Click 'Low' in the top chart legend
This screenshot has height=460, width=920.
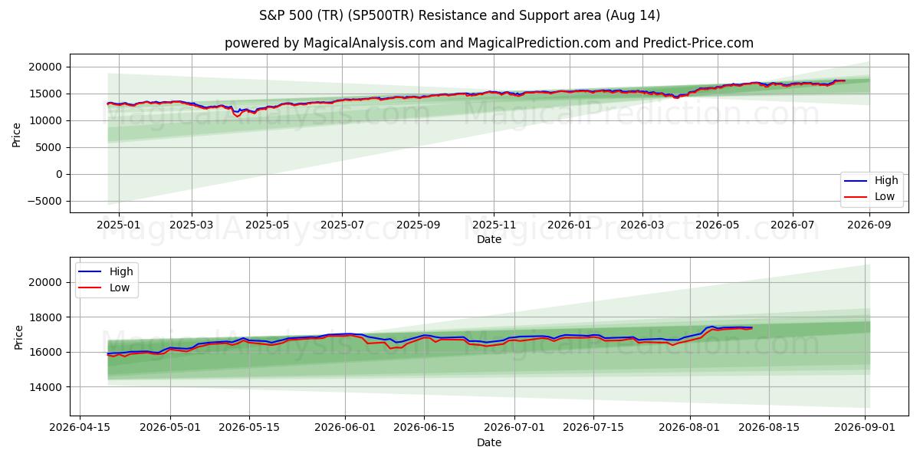pyautogui.click(x=885, y=196)
